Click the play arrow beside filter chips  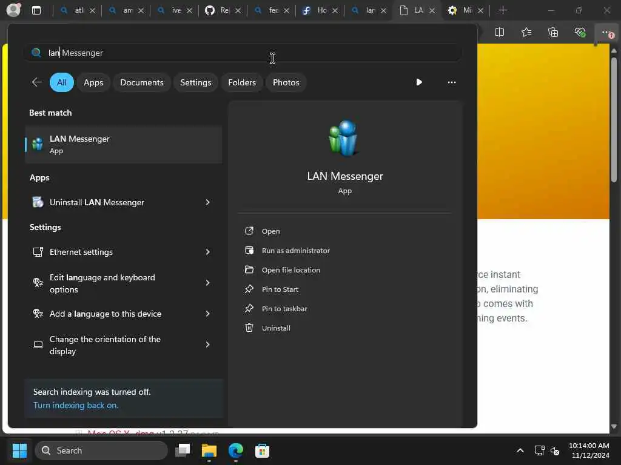point(419,82)
